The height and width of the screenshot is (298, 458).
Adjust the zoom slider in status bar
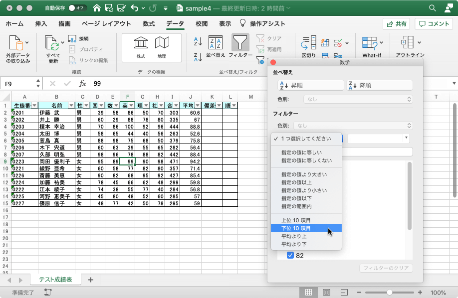coord(389,293)
